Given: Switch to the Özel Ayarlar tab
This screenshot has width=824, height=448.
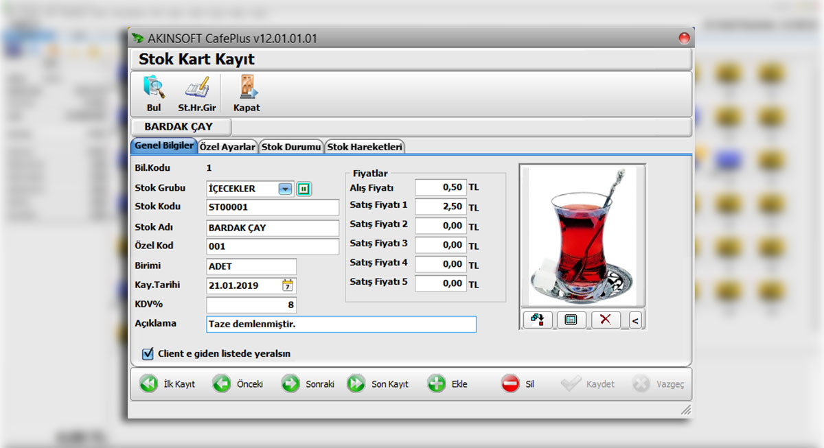Looking at the screenshot, I should [x=228, y=146].
